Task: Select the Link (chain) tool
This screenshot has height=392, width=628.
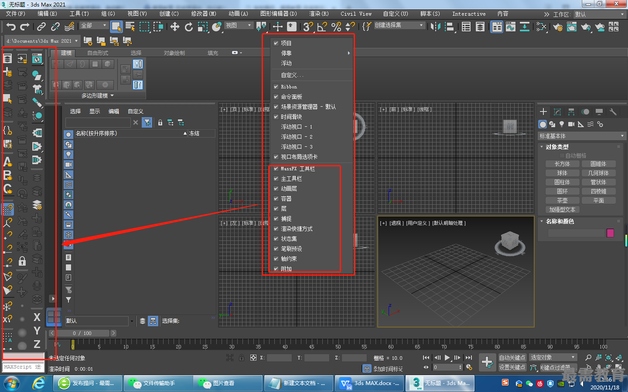Action: [41, 27]
